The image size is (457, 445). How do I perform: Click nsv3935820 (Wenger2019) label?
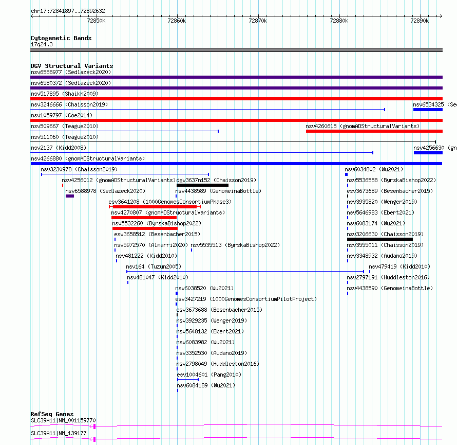point(382,202)
